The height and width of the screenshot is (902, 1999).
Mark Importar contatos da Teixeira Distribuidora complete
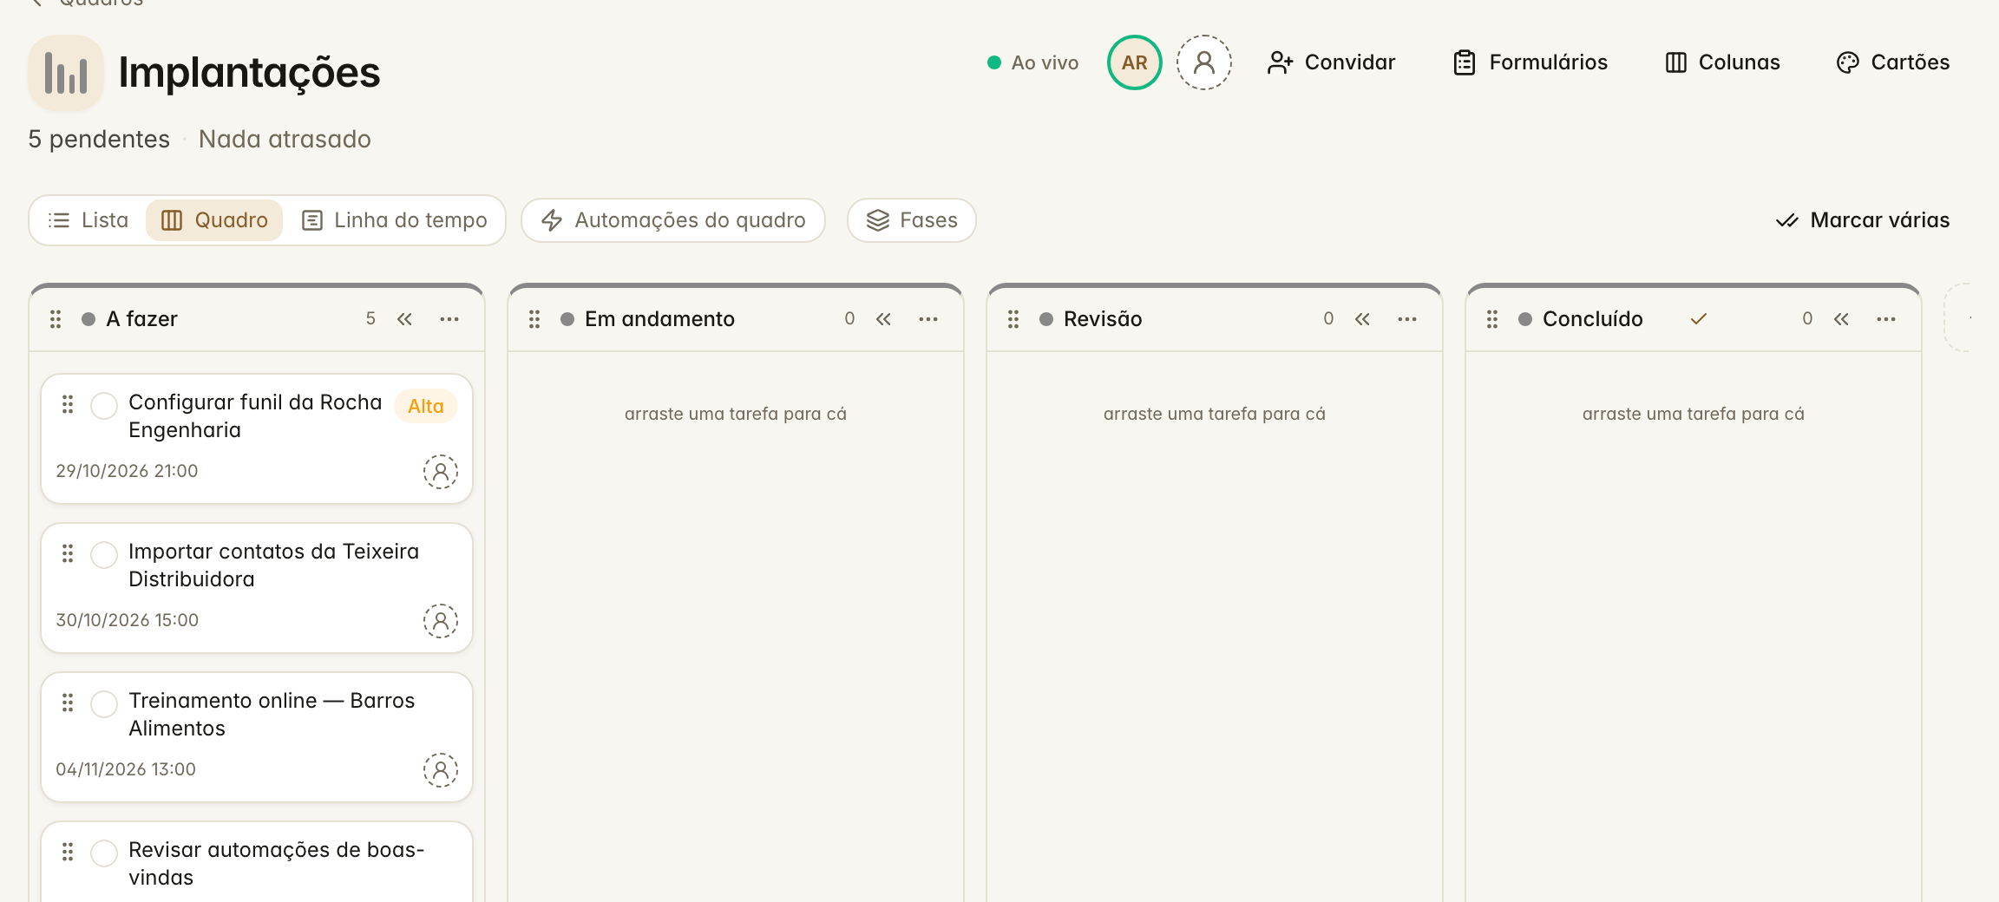[x=104, y=554]
